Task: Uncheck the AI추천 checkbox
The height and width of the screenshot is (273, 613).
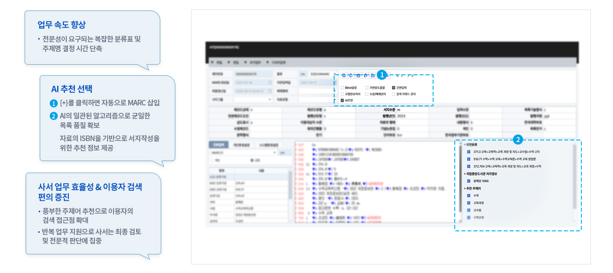Action: [342, 100]
